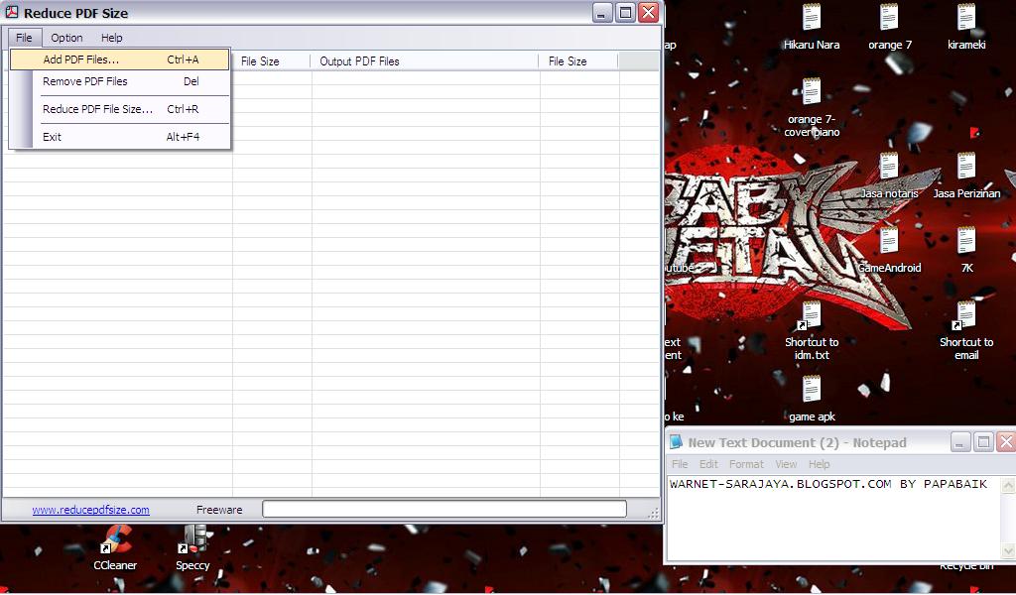Open Notepad's View menu
1016x595 pixels.
(x=786, y=464)
